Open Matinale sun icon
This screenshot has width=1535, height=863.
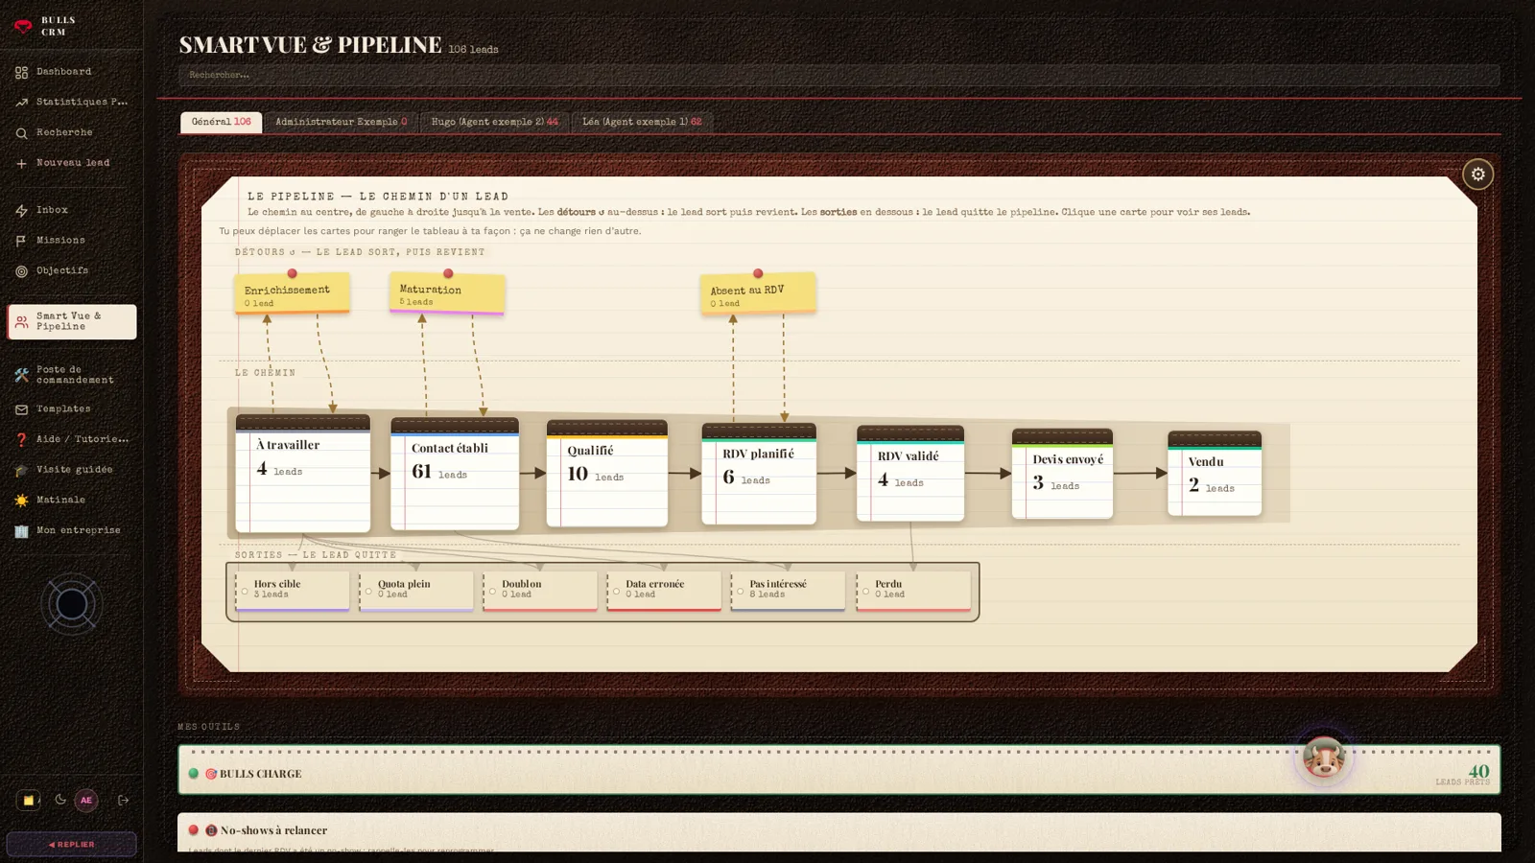(x=21, y=501)
